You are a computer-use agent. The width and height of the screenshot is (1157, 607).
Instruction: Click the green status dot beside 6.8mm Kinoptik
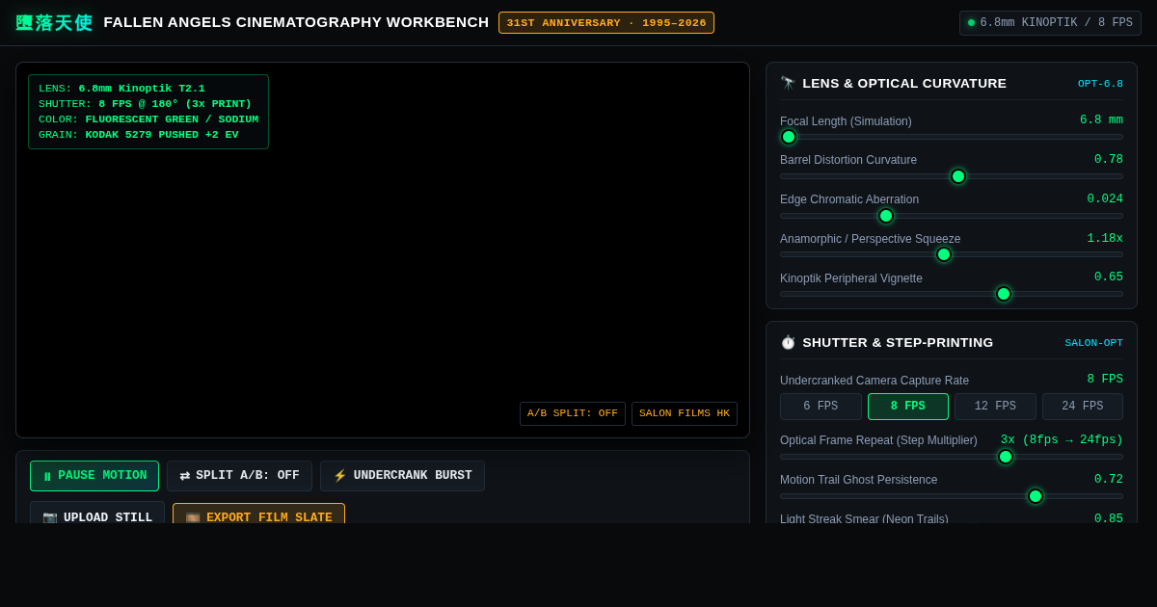pos(971,23)
